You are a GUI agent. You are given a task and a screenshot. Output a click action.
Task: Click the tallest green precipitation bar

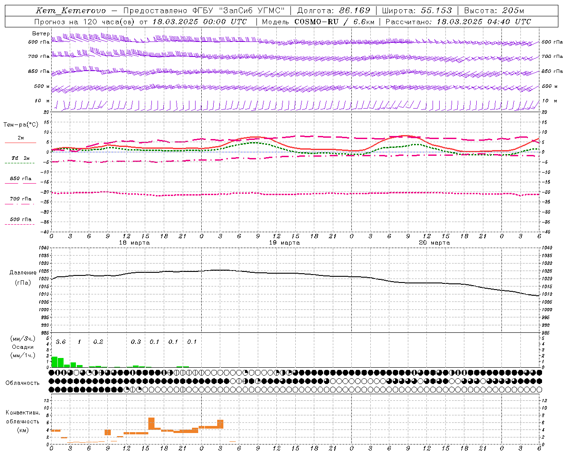(54, 362)
